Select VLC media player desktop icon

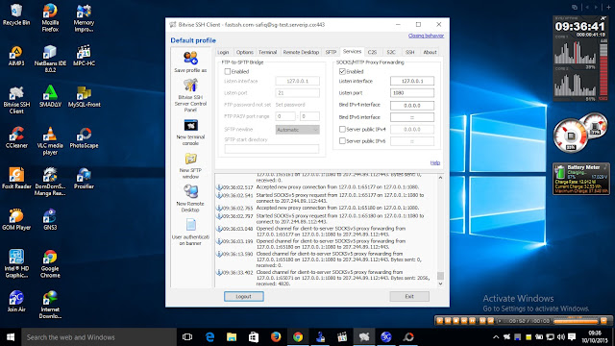coord(50,141)
